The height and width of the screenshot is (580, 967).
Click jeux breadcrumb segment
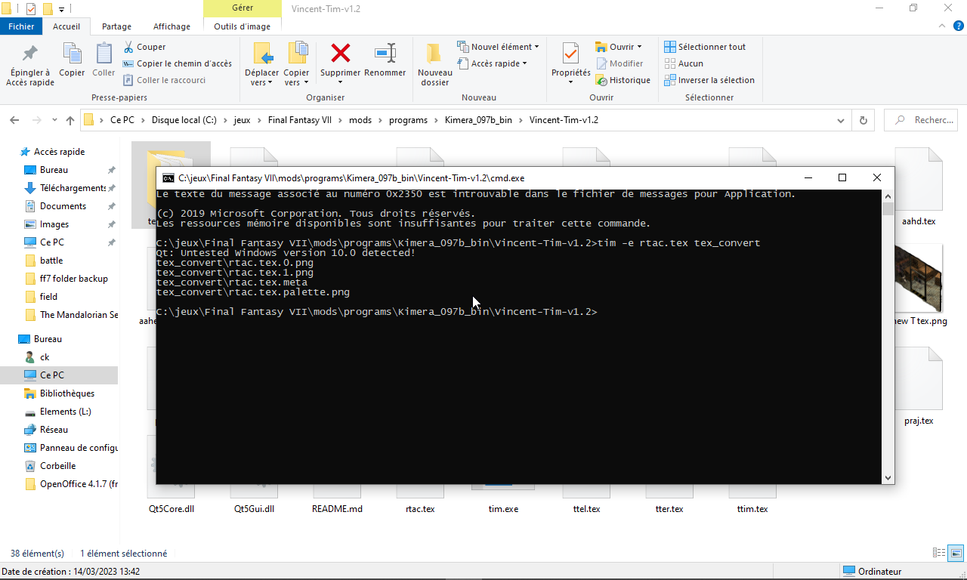242,120
